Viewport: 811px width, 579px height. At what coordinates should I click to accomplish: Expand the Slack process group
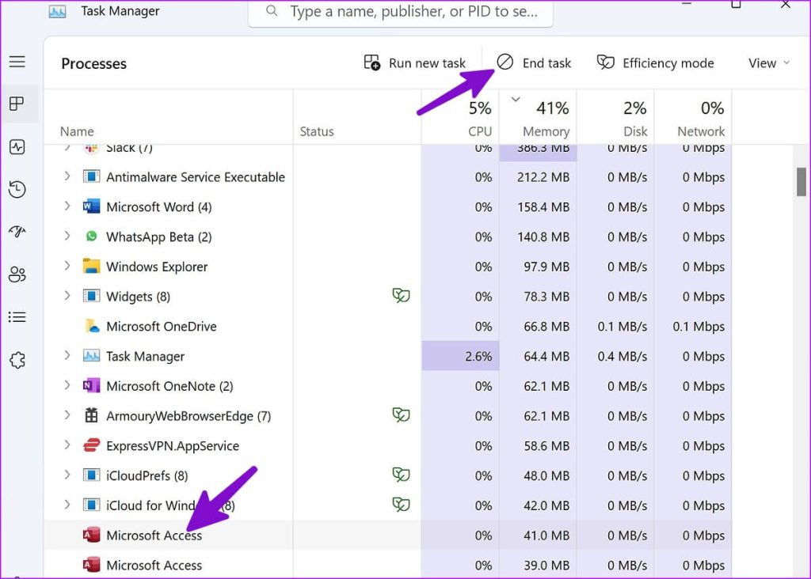[67, 147]
